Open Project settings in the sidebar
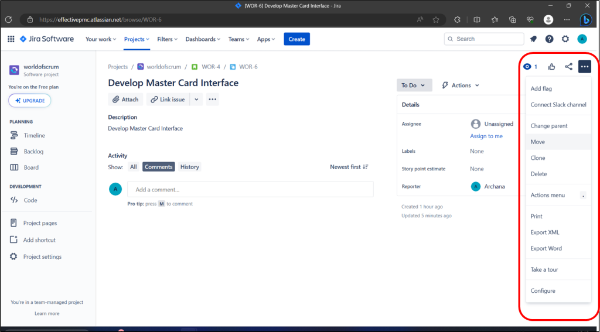 coord(42,256)
